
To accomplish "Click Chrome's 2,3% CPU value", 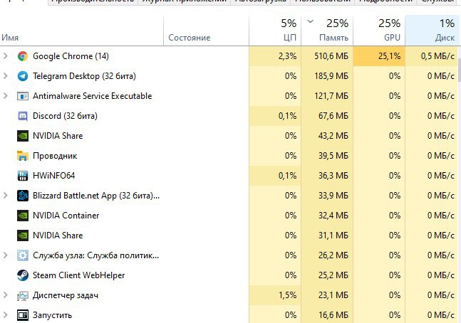I will click(x=275, y=56).
